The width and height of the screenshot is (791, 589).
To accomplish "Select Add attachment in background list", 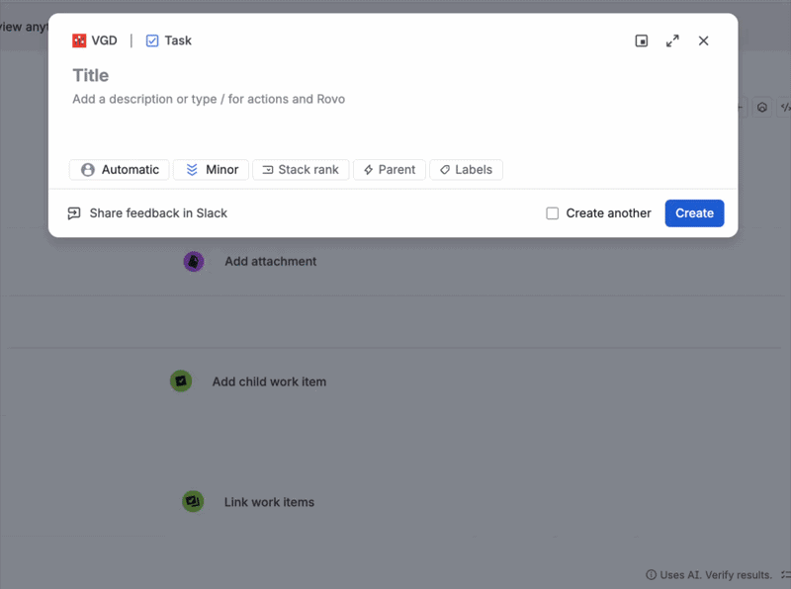I will [x=270, y=261].
